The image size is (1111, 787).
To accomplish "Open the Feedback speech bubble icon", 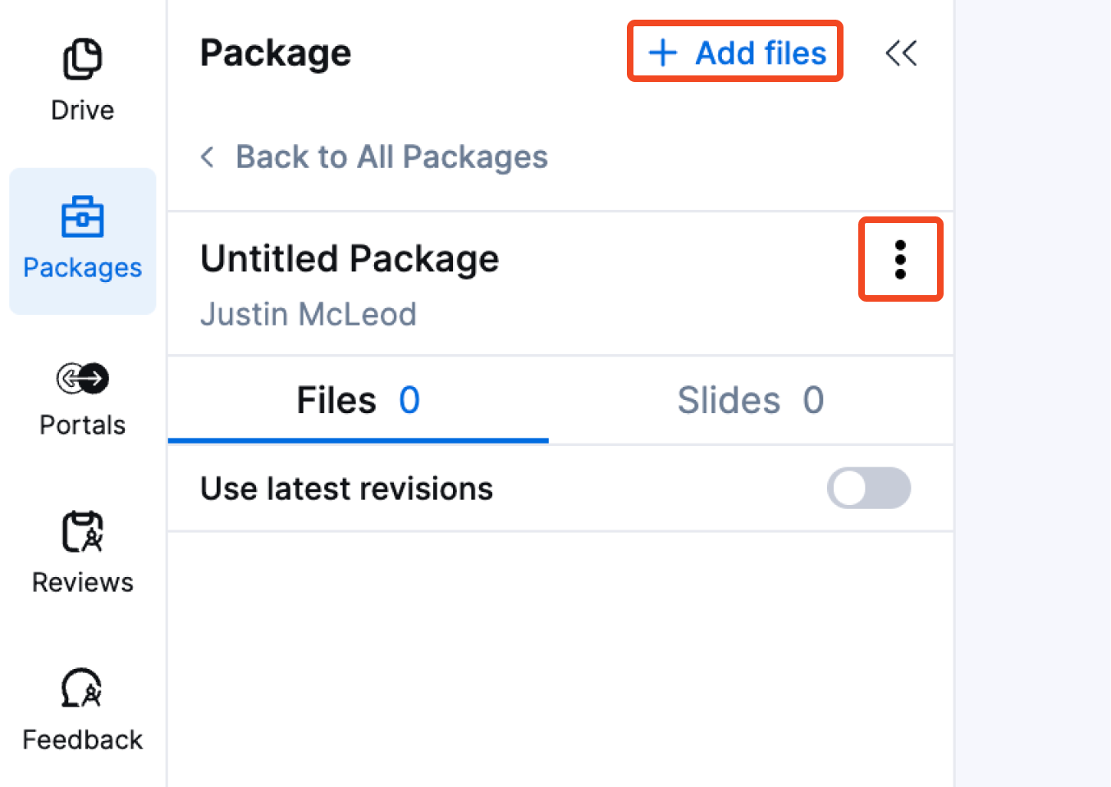I will pyautogui.click(x=82, y=688).
